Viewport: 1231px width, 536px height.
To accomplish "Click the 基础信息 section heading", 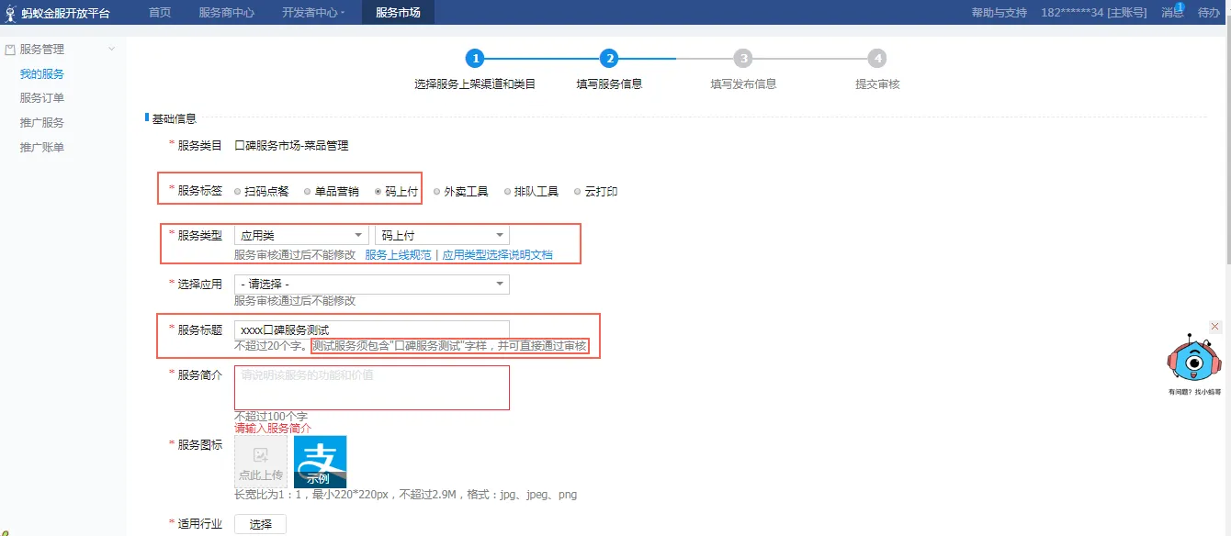I will pos(174,119).
